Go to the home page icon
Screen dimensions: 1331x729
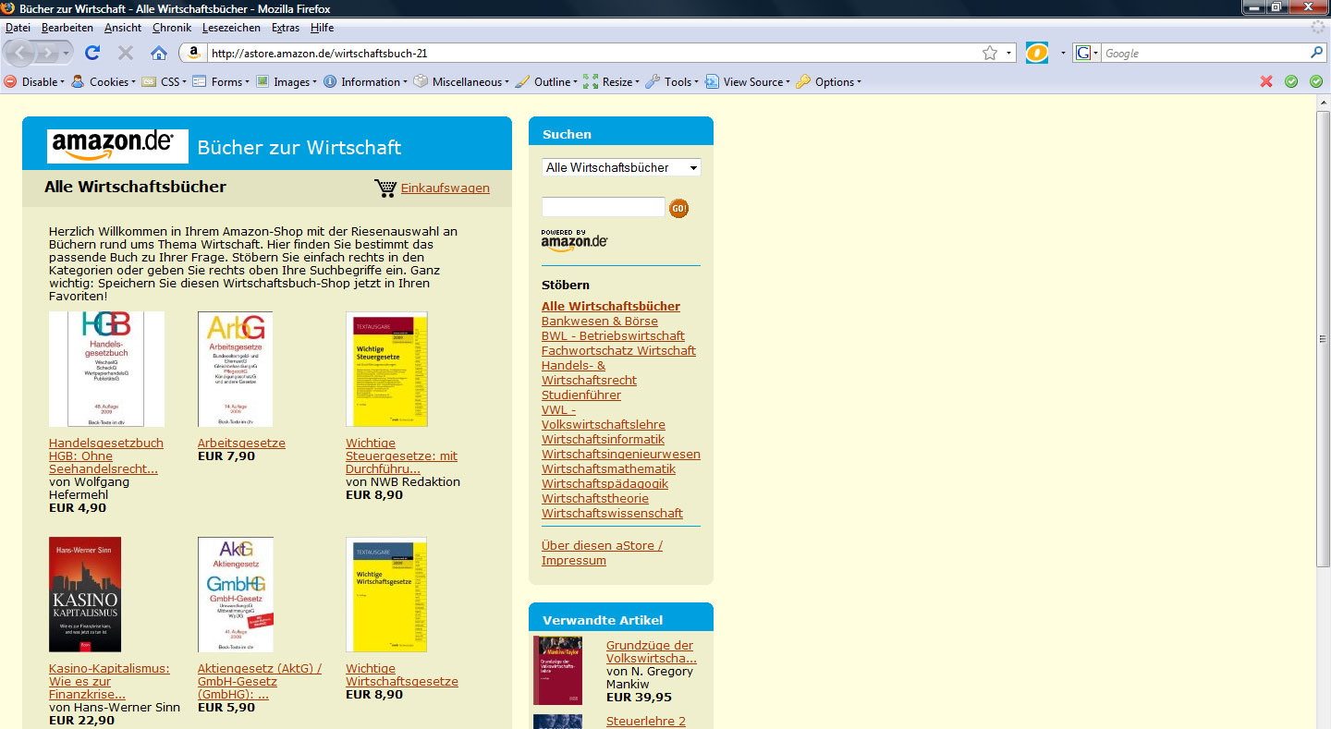159,53
